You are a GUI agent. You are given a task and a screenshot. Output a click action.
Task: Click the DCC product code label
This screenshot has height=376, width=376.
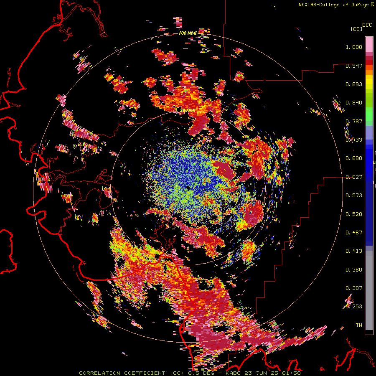click(367, 25)
